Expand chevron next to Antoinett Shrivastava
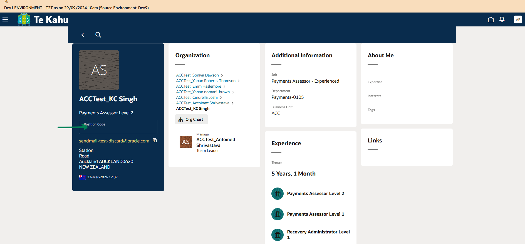The height and width of the screenshot is (244, 525). [x=232, y=103]
